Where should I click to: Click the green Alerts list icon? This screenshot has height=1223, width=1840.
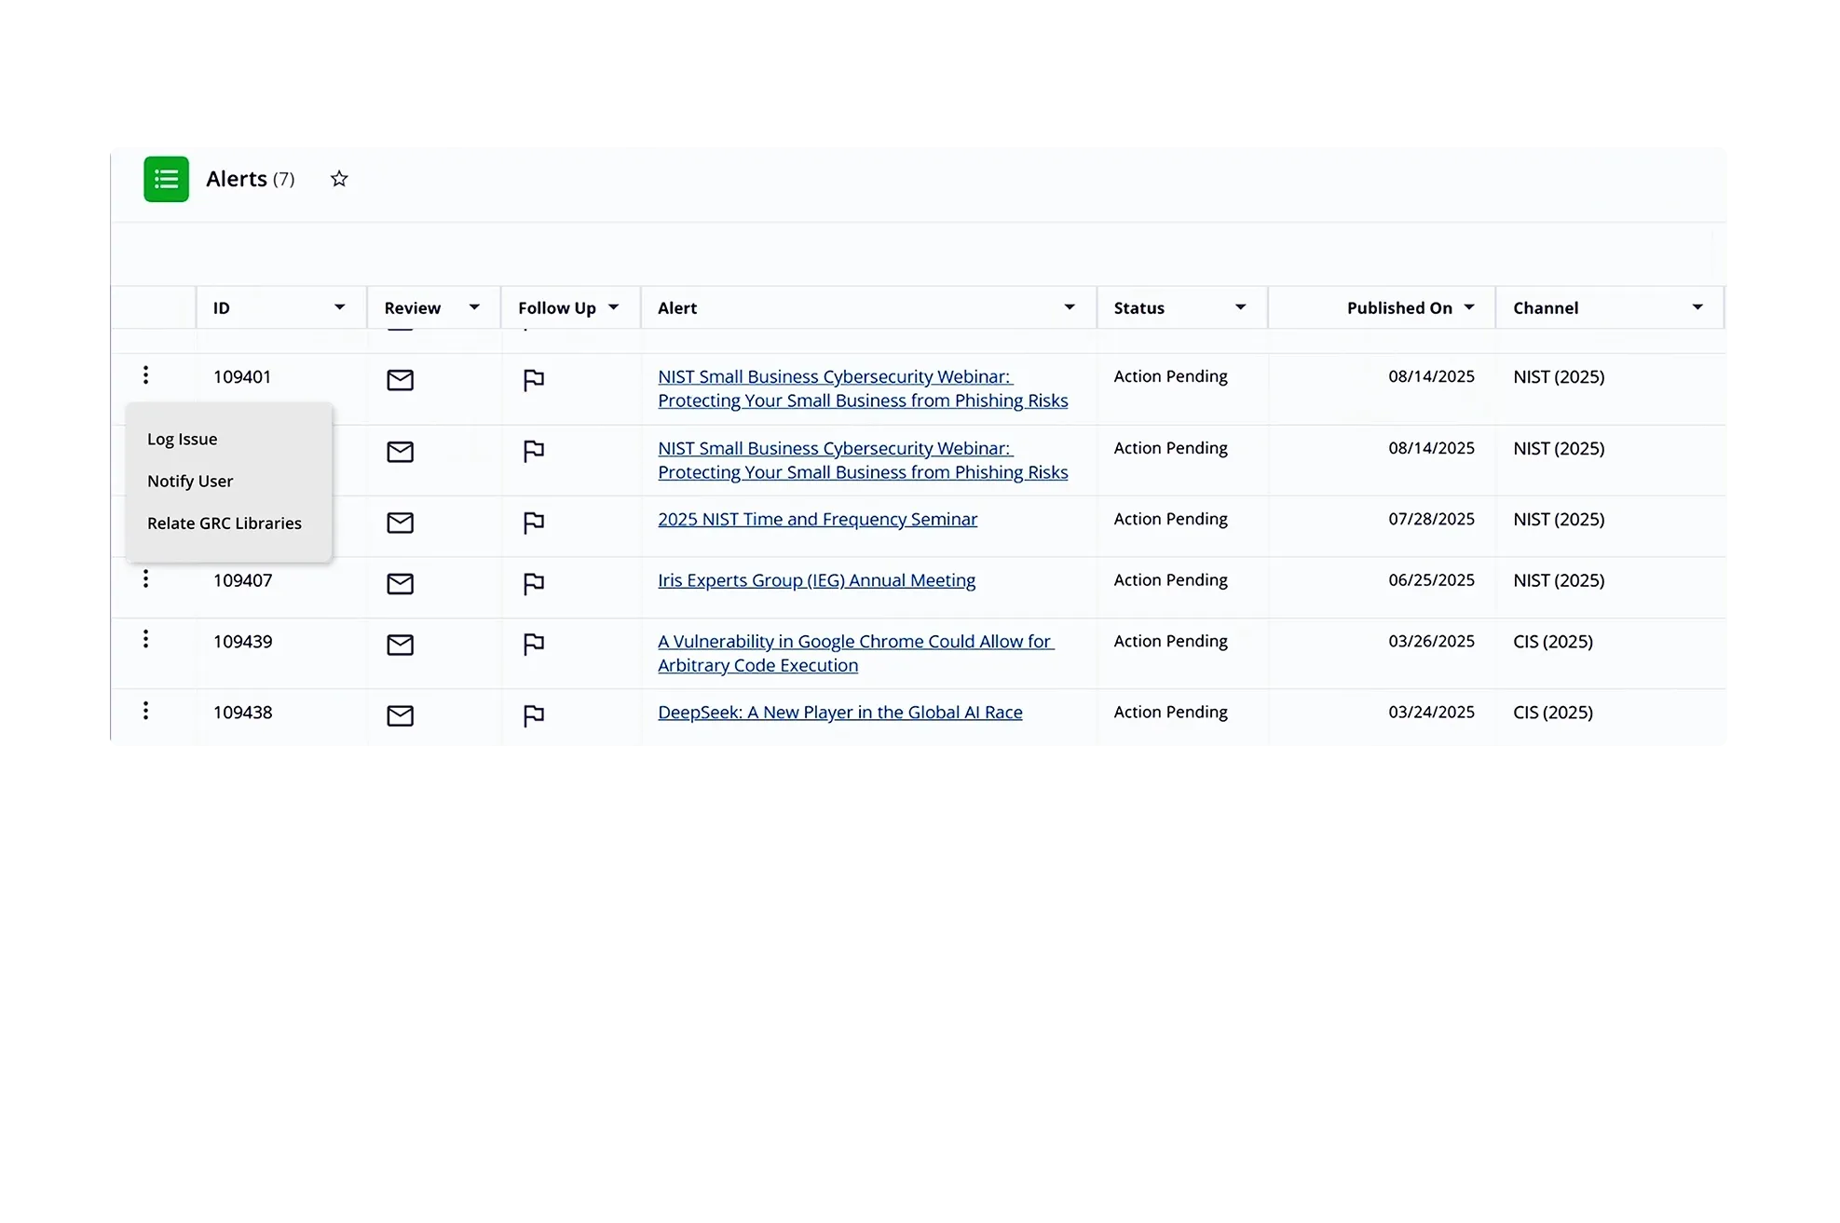[166, 179]
